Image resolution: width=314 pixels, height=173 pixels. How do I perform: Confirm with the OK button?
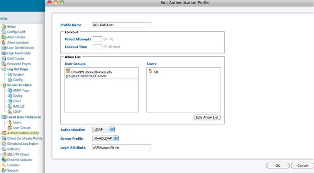pyautogui.click(x=278, y=166)
